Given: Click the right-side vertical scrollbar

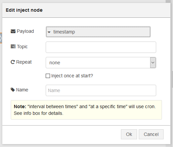Looking at the screenshot, I should (x=172, y=79).
